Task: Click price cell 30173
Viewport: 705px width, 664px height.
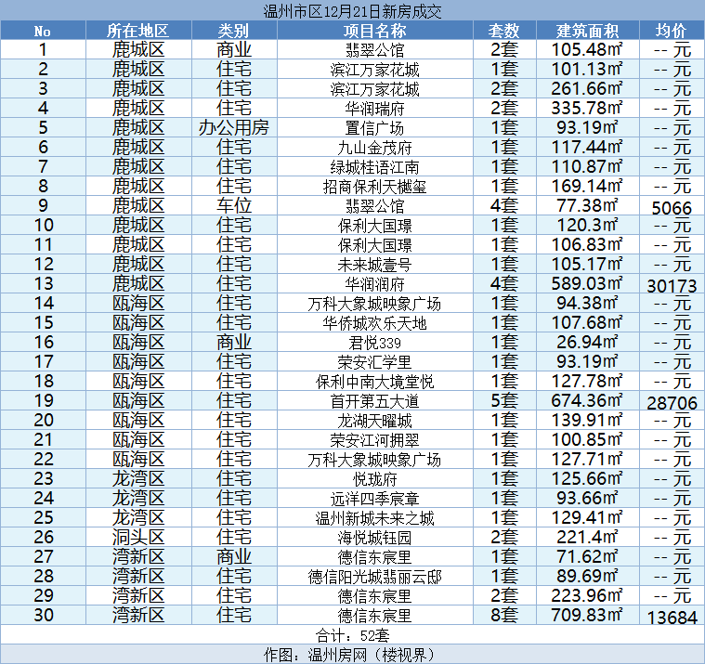Action: [672, 286]
